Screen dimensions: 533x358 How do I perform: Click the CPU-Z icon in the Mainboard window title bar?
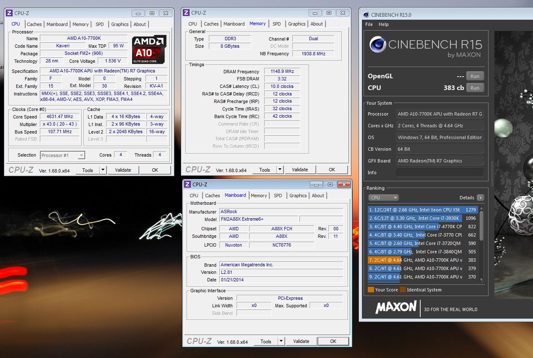pos(187,185)
